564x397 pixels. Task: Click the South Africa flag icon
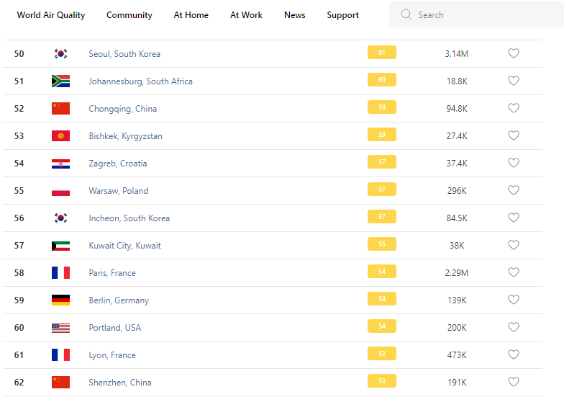(x=60, y=81)
